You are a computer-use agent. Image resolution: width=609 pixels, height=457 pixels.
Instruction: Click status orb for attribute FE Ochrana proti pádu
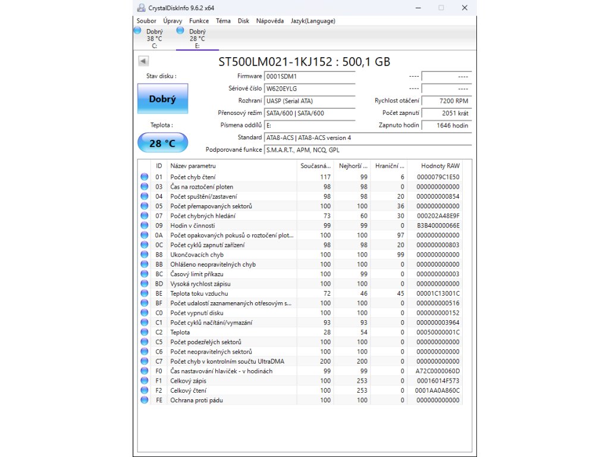point(145,400)
